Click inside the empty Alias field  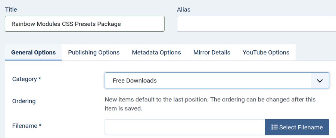[256, 24]
